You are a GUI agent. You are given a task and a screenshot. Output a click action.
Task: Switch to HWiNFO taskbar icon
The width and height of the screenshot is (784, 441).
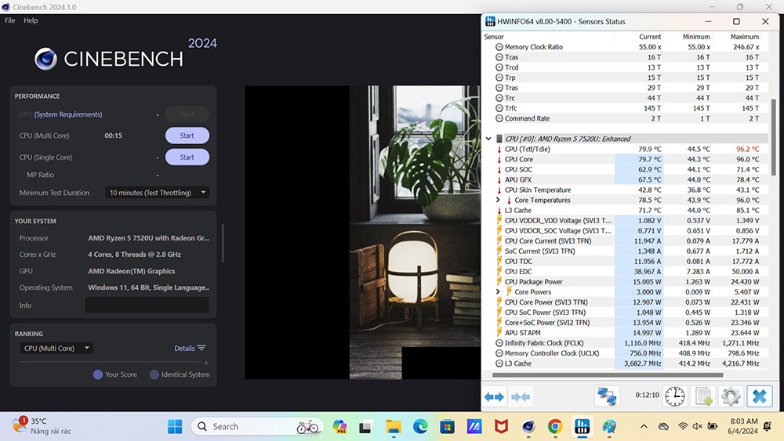pyautogui.click(x=582, y=427)
